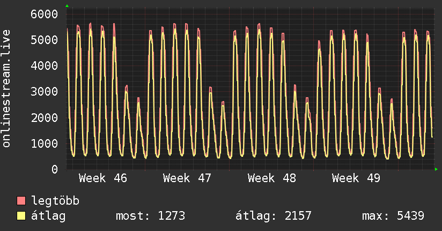Click the Week 49 axis label
442x231 pixels.
point(356,178)
